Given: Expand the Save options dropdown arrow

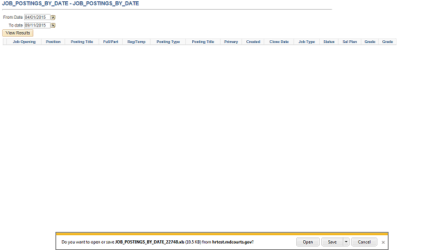Looking at the screenshot, I should [346, 242].
